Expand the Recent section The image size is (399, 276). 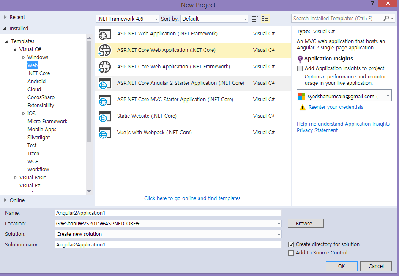coord(5,17)
